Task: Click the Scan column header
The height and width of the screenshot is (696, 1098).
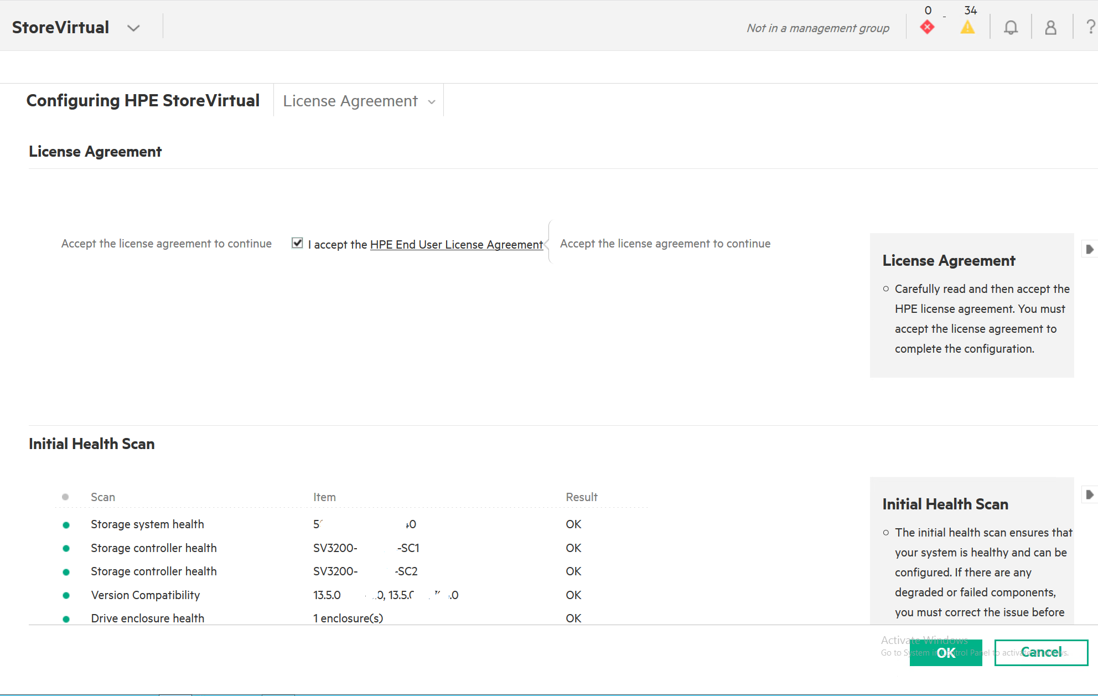Action: 103,497
